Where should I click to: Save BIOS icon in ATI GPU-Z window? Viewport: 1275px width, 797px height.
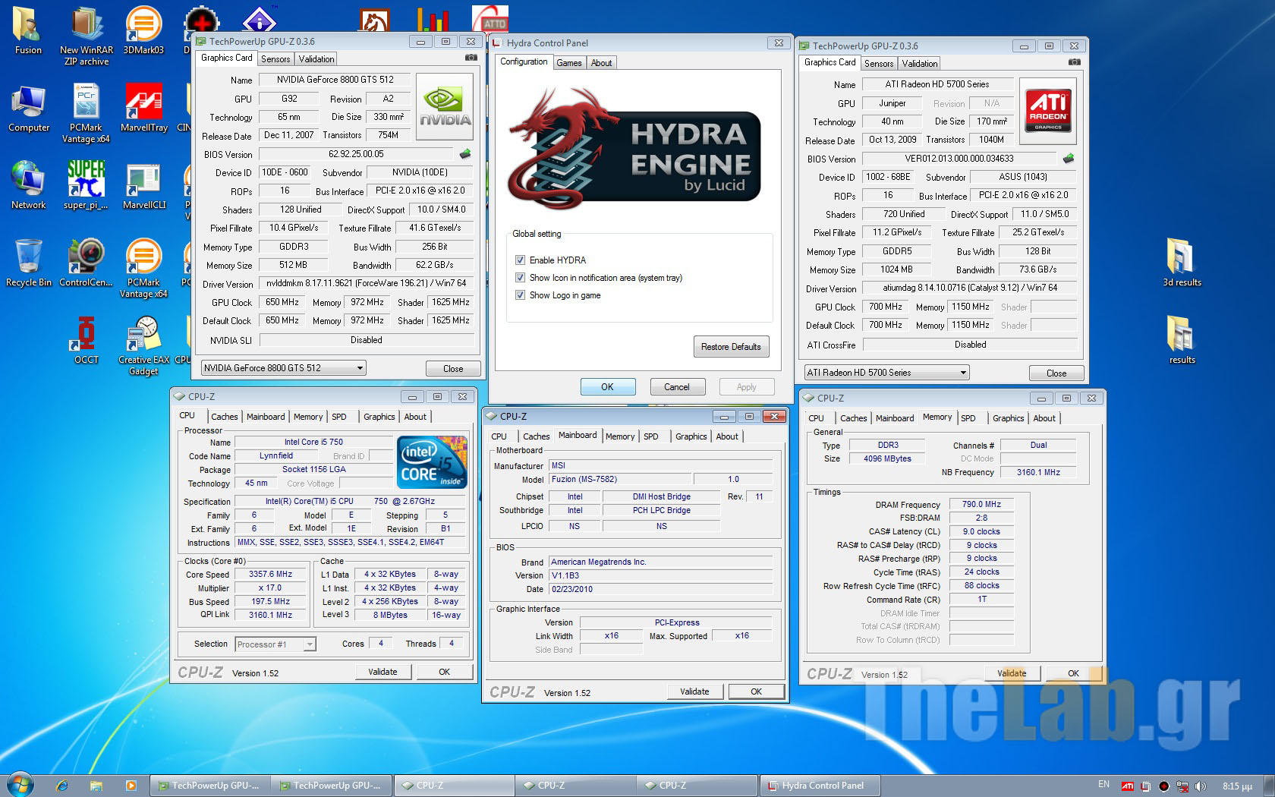(x=1068, y=159)
